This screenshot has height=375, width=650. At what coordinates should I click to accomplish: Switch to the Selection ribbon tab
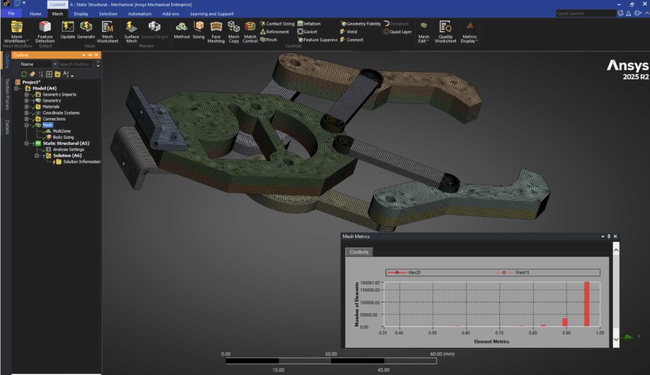108,14
